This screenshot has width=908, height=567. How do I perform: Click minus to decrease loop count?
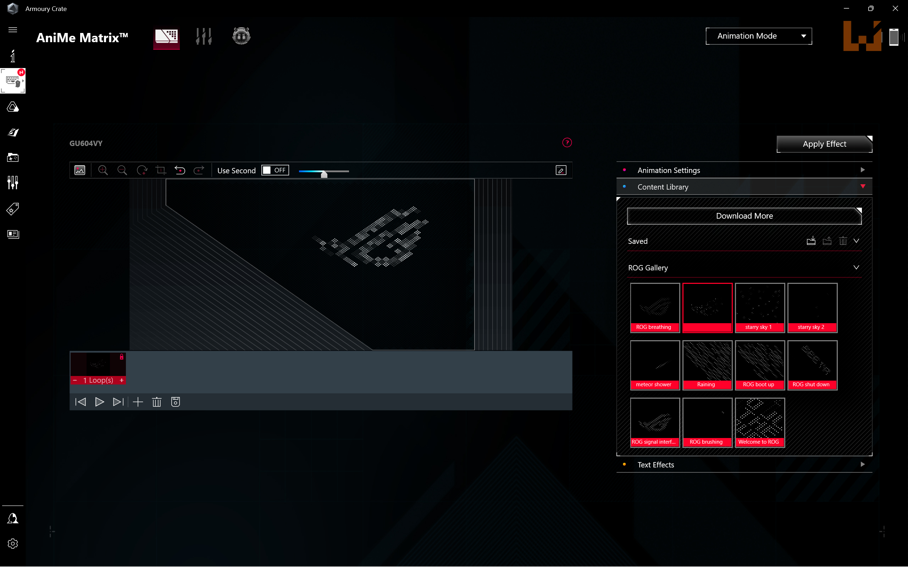[75, 380]
